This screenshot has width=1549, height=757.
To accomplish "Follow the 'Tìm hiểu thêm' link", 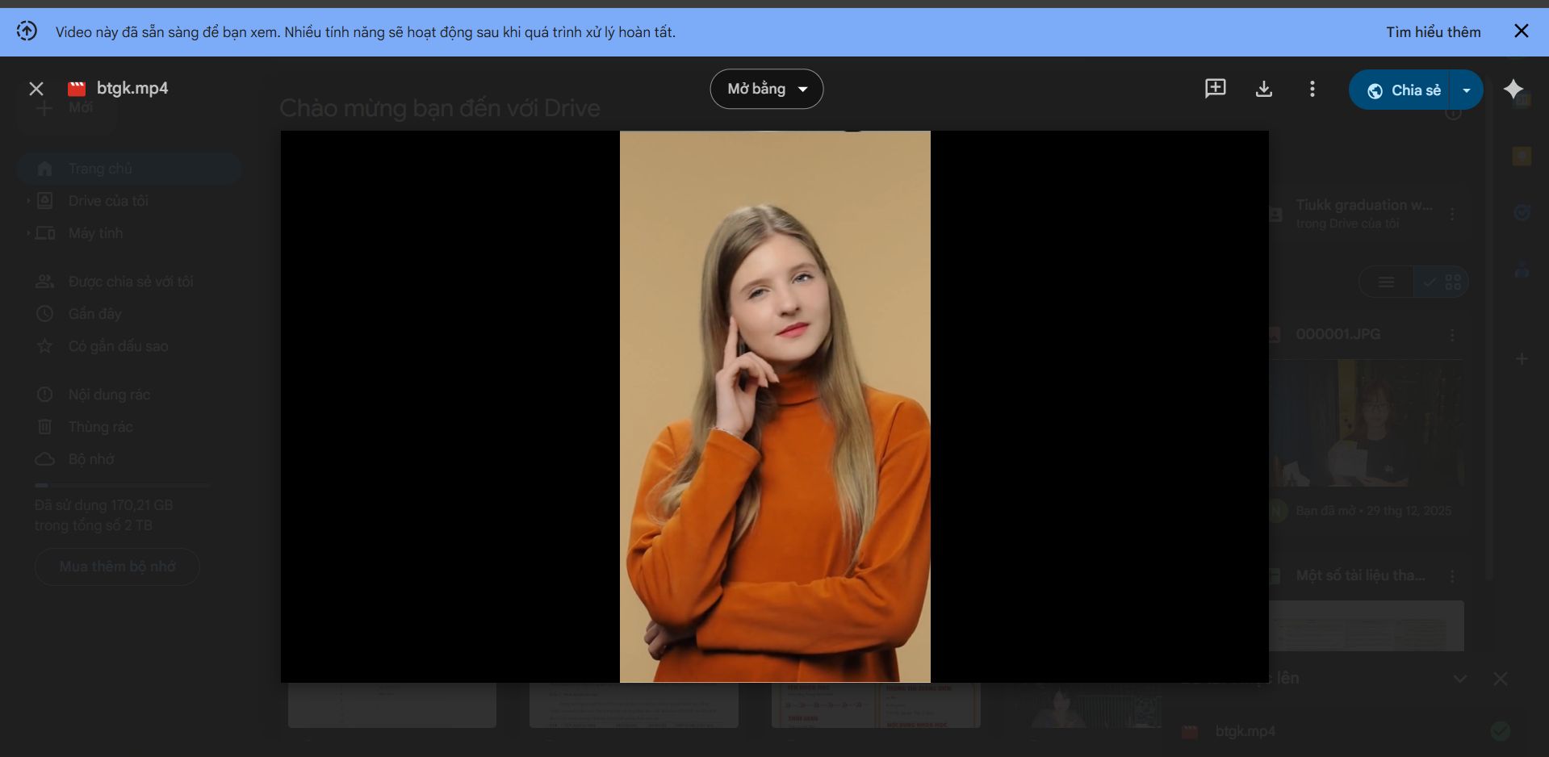I will pyautogui.click(x=1434, y=32).
